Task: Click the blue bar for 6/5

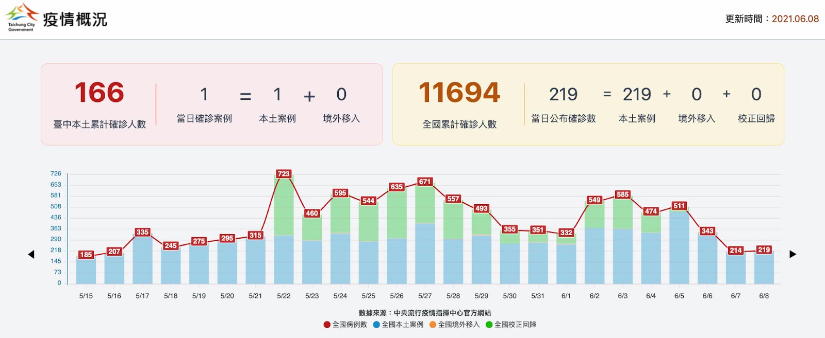Action: pyautogui.click(x=679, y=247)
